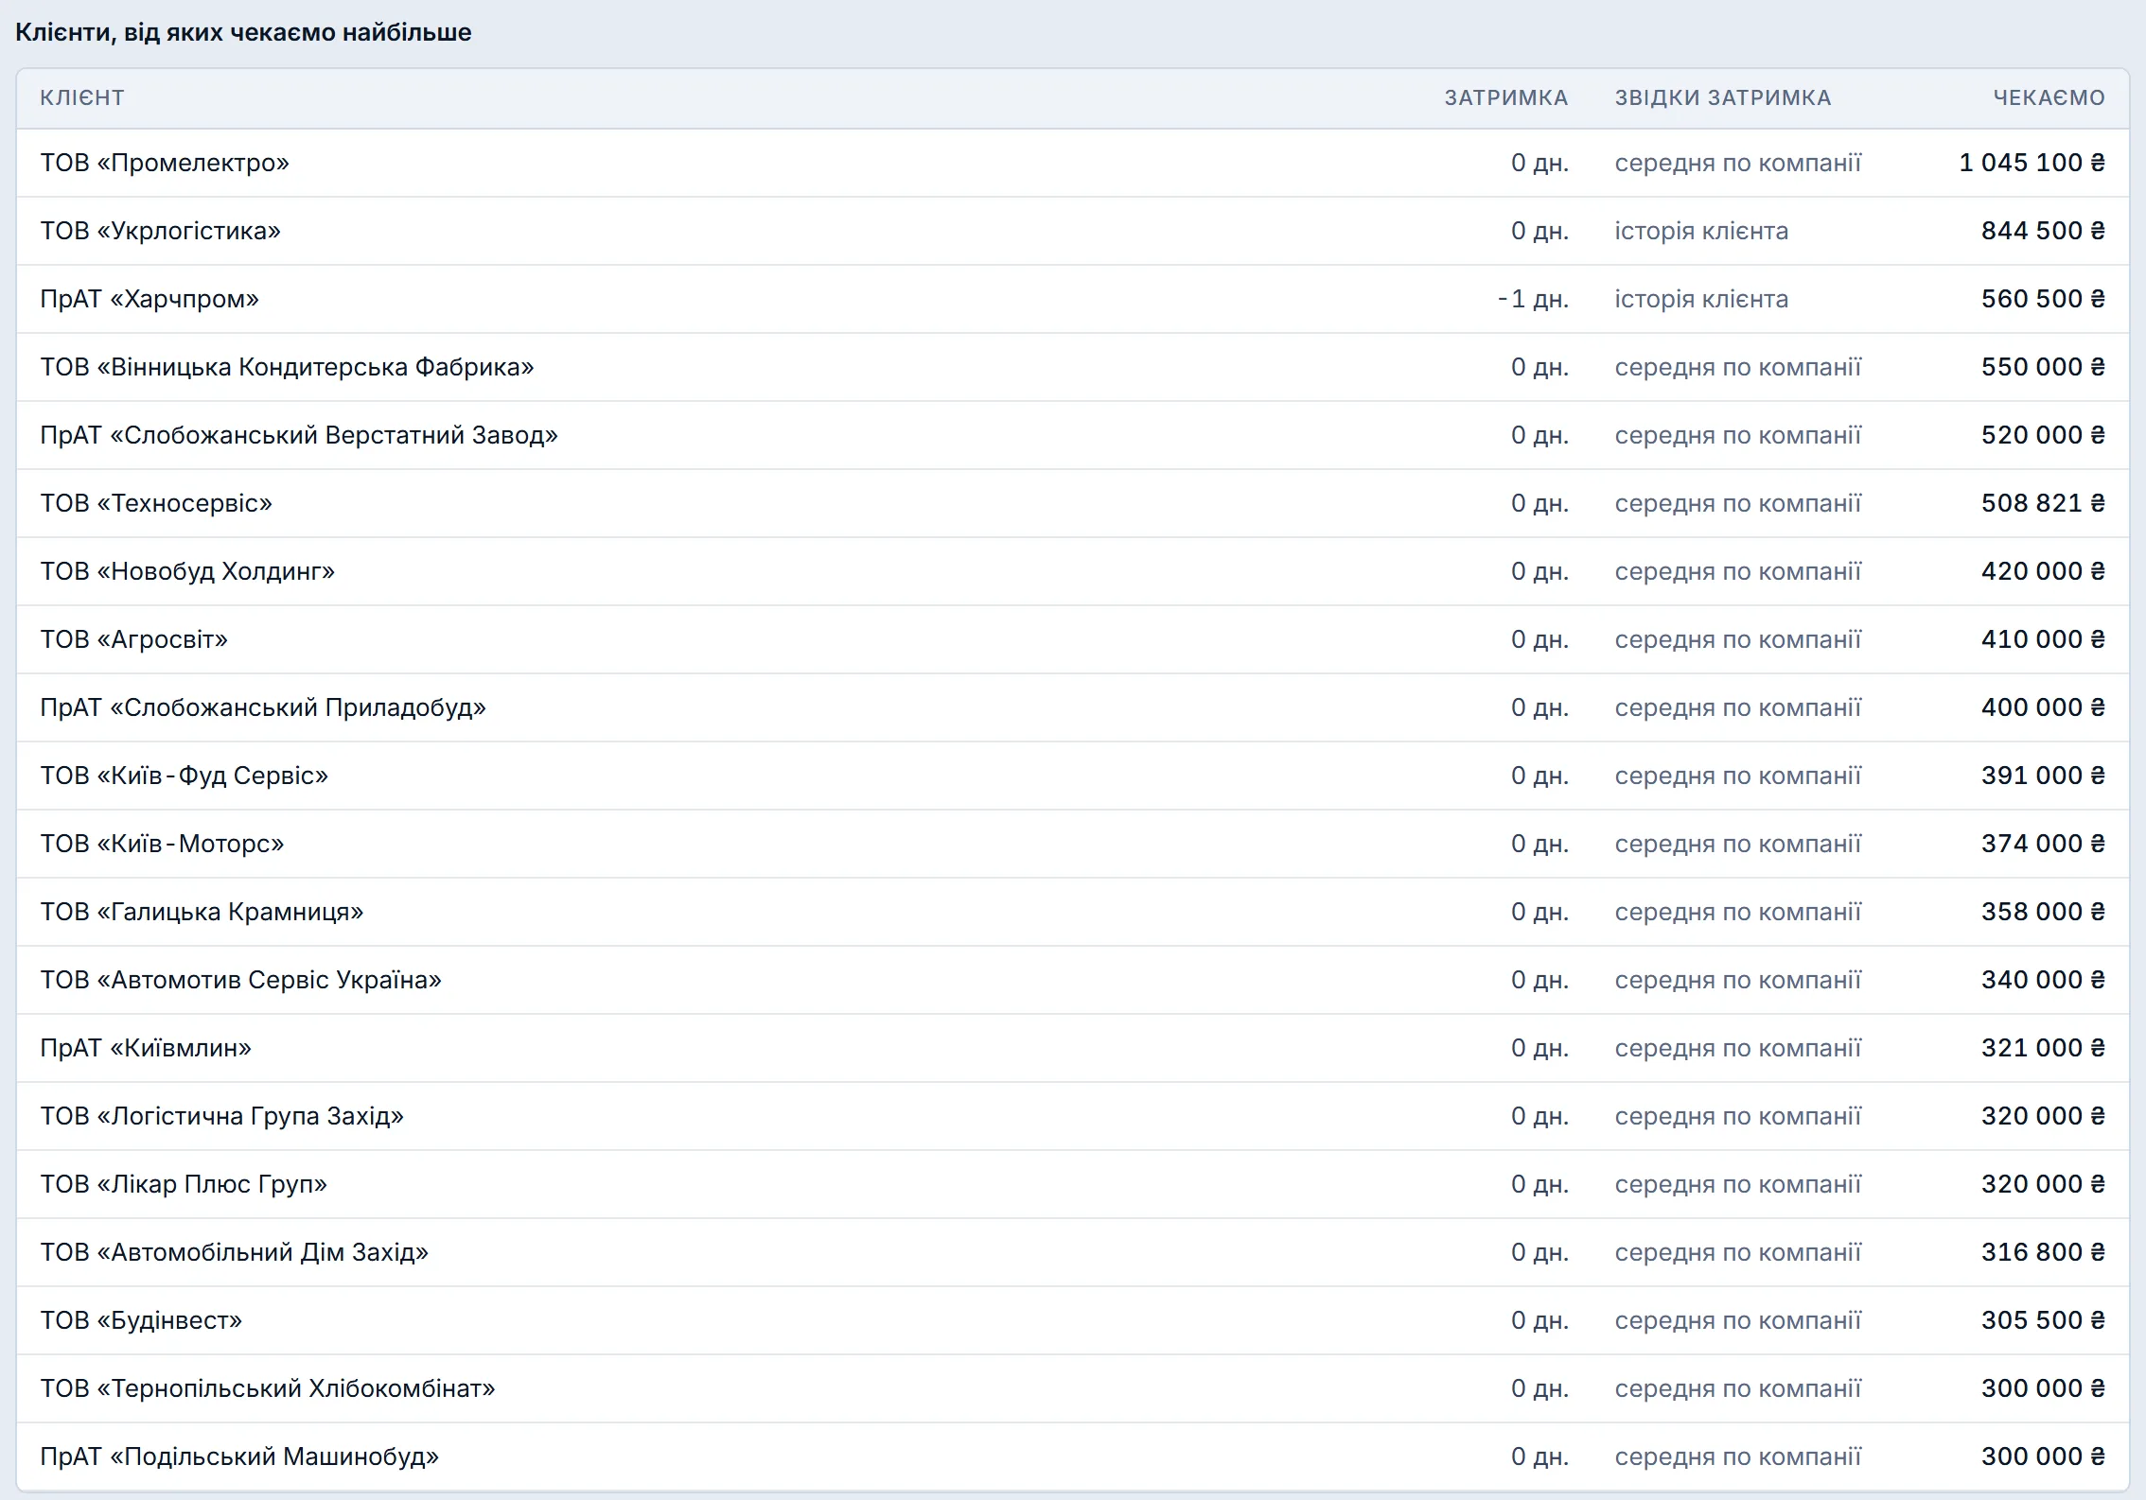
Task: Select the 340 000 ₴ amount
Action: [x=2044, y=980]
